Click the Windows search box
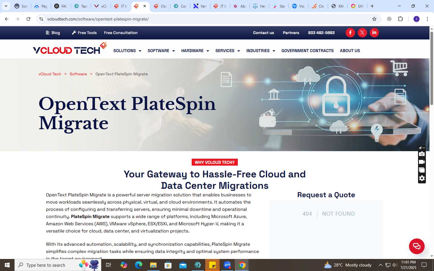This screenshot has height=271, width=434. click(x=58, y=265)
